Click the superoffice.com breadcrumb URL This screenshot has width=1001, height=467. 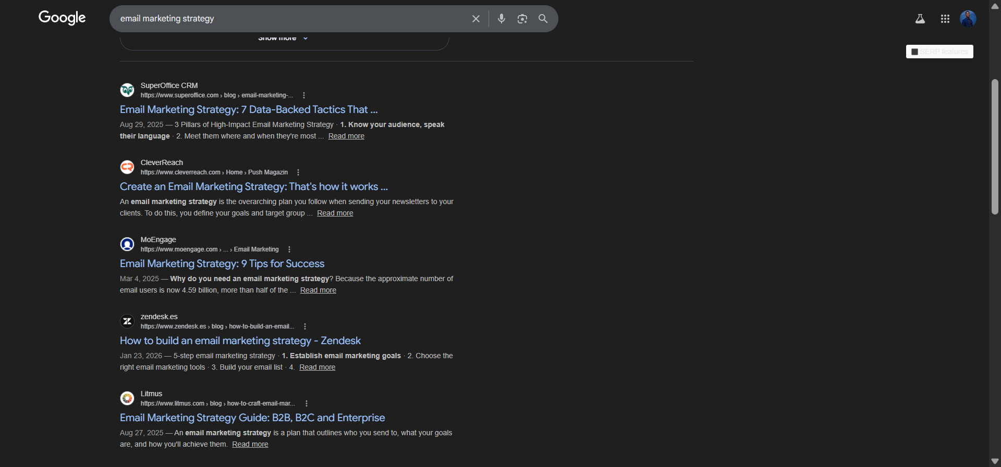[217, 95]
